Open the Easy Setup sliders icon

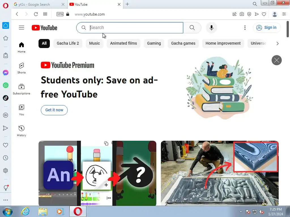click(284, 14)
